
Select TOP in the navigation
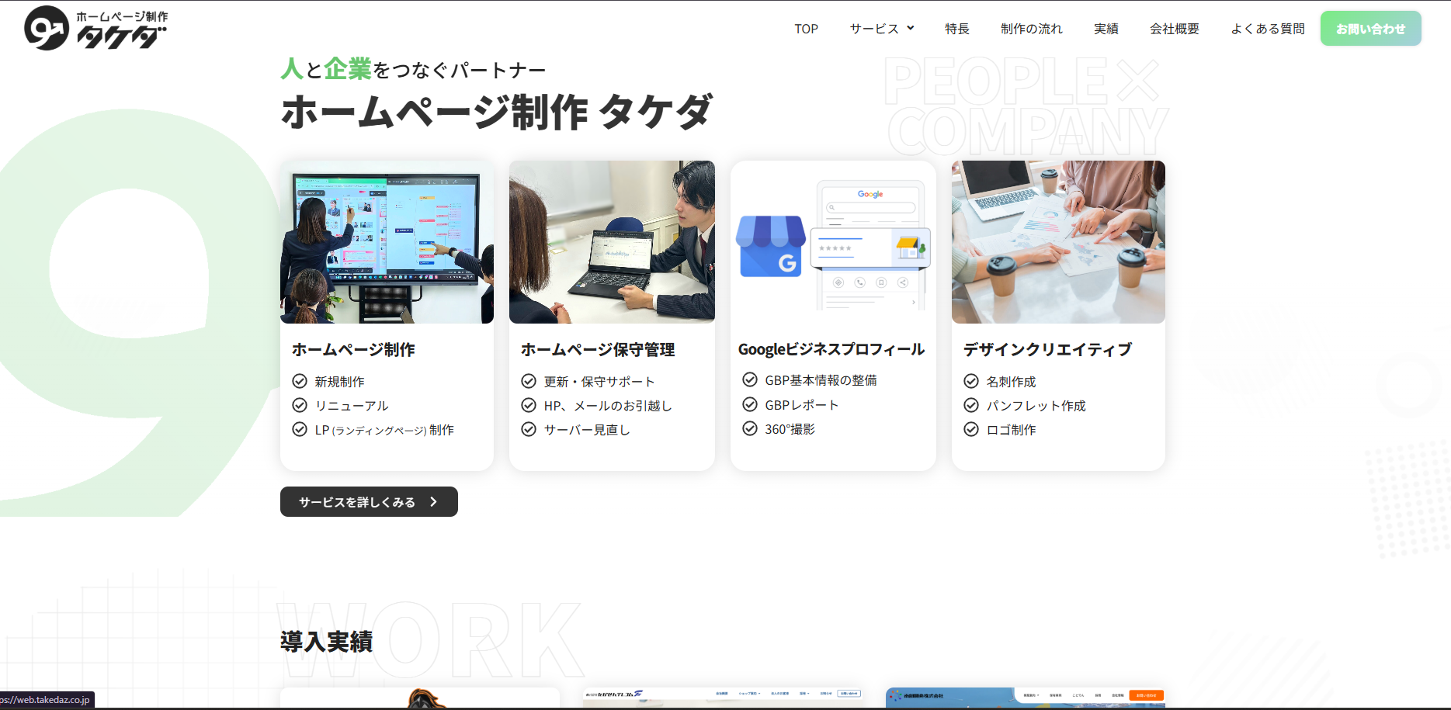(x=806, y=29)
